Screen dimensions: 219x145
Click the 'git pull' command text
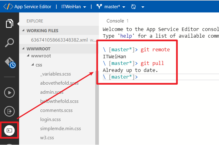(152, 63)
